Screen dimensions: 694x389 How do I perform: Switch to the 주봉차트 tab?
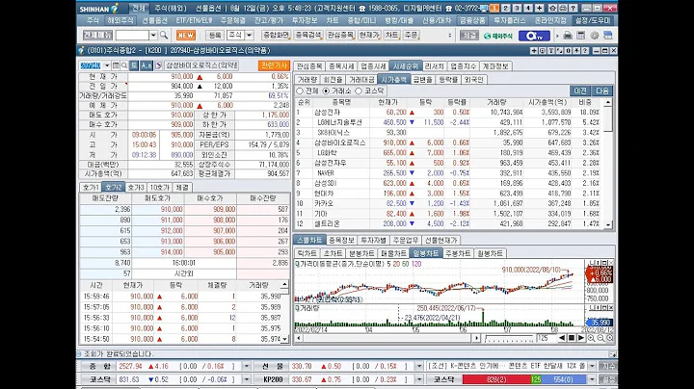(x=458, y=253)
